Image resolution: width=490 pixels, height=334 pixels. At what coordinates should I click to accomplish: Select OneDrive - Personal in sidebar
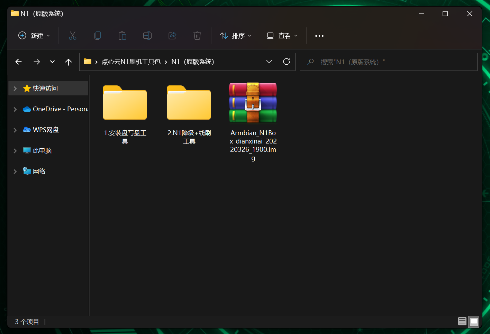(x=48, y=109)
